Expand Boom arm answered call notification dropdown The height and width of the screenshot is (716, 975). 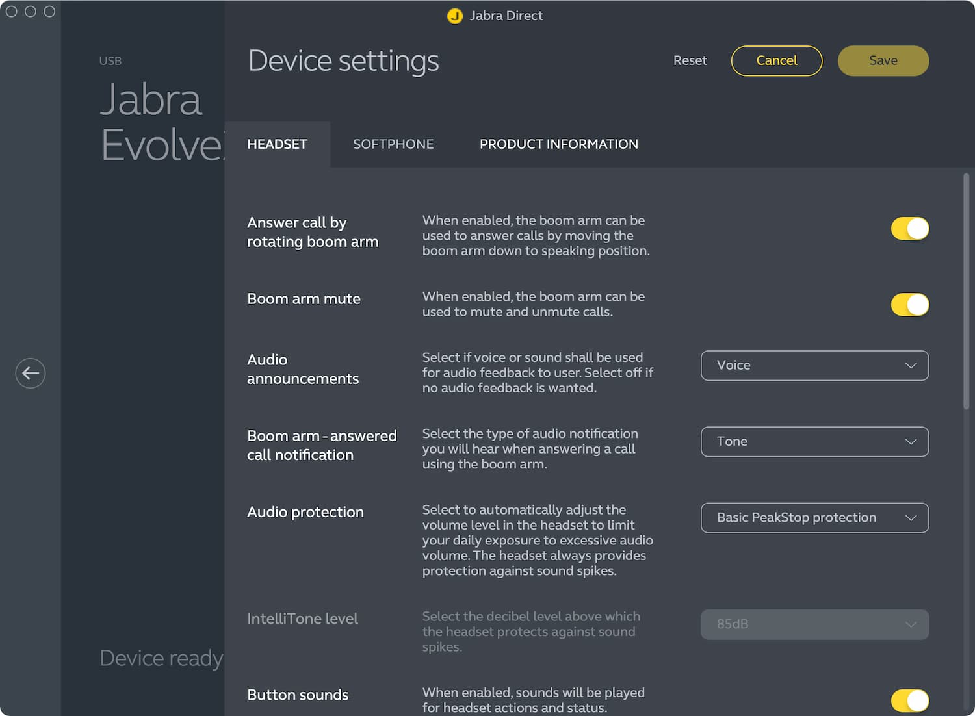(814, 442)
